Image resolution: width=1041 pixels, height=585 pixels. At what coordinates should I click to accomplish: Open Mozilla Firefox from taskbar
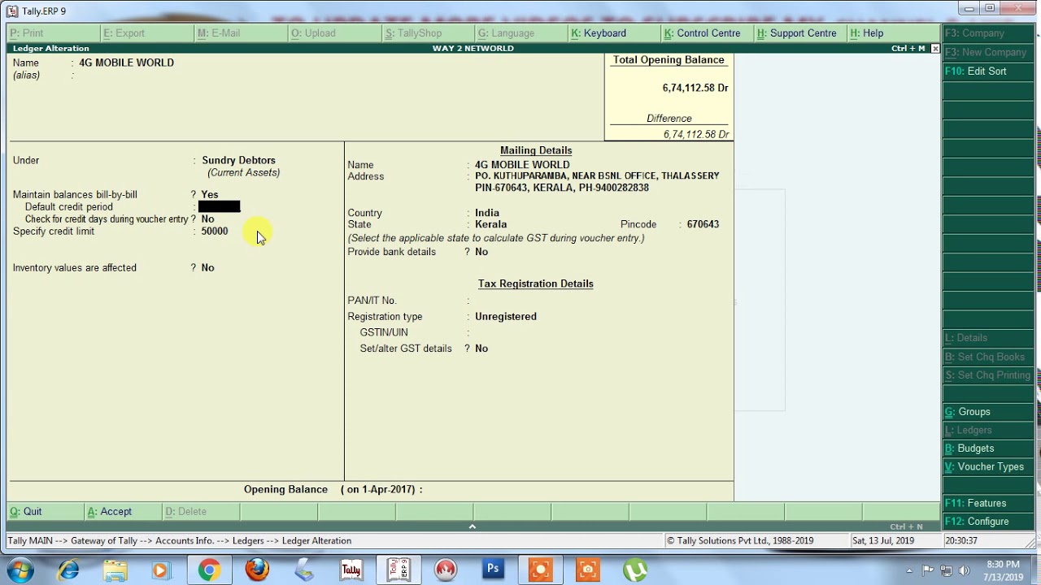point(257,570)
